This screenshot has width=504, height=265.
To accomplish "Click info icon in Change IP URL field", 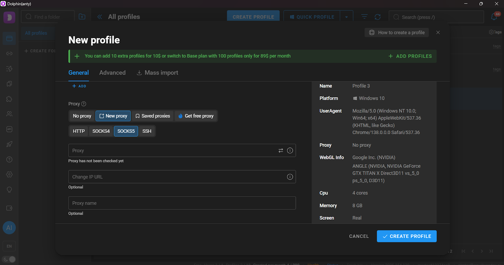I will pos(290,177).
